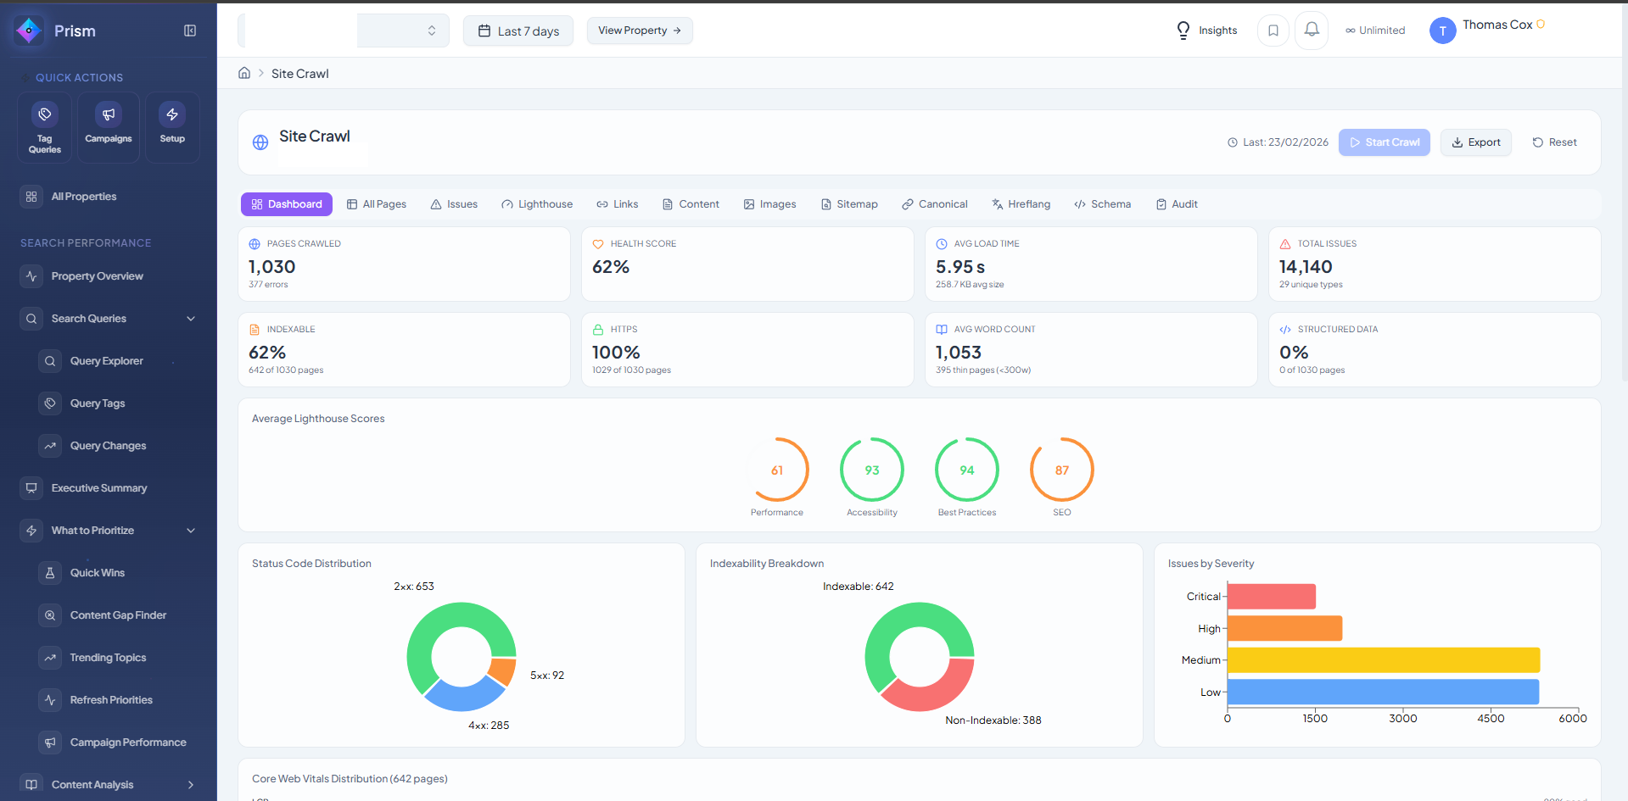
Task: Click the Trending Topics icon
Action: [x=50, y=658]
